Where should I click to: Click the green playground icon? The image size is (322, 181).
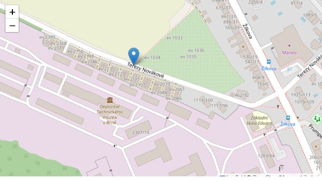click(x=317, y=119)
